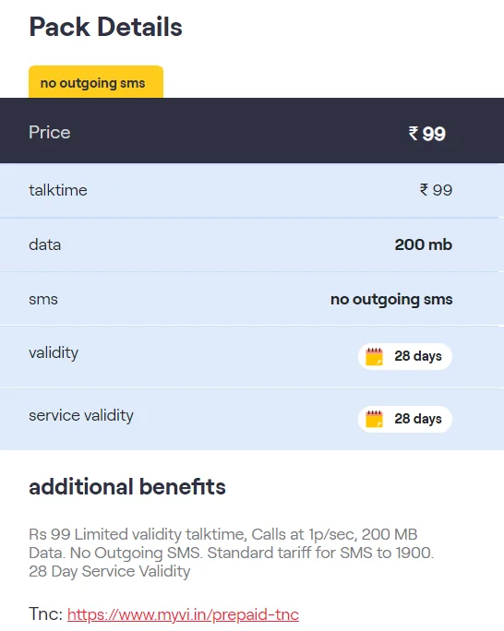
Task: Click the validity 28 days pill
Action: [x=405, y=356]
